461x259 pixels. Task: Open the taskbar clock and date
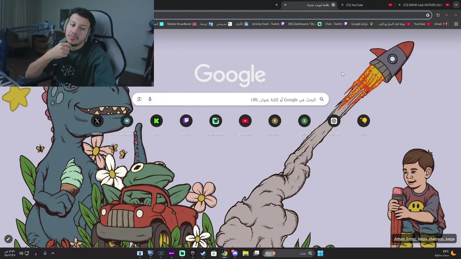coord(10,253)
